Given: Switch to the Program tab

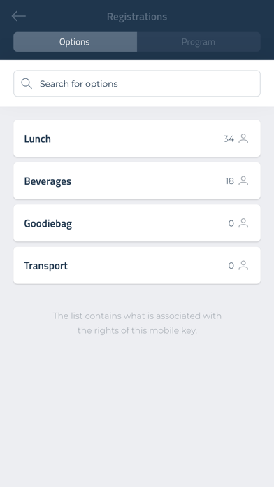Looking at the screenshot, I should coord(199,41).
